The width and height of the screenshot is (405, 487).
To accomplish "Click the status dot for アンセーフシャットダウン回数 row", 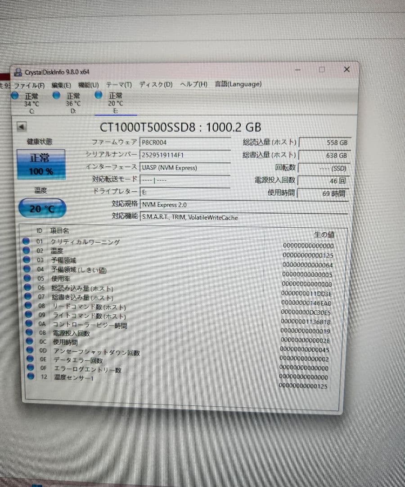I will (x=30, y=350).
